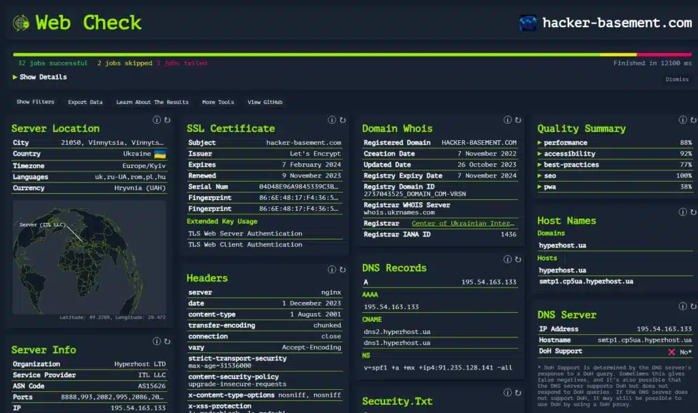Click the ASN Code AS15626 value
This screenshot has height=413, width=698.
151,386
